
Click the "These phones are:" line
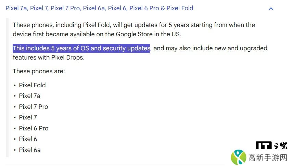tap(39, 71)
